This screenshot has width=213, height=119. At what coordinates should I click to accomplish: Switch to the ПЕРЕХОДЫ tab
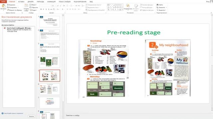(40, 2)
